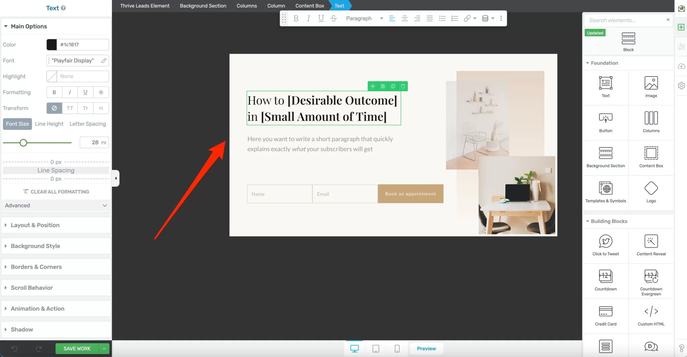Open more options in the text toolbar
This screenshot has height=357, width=687.
[x=501, y=18]
